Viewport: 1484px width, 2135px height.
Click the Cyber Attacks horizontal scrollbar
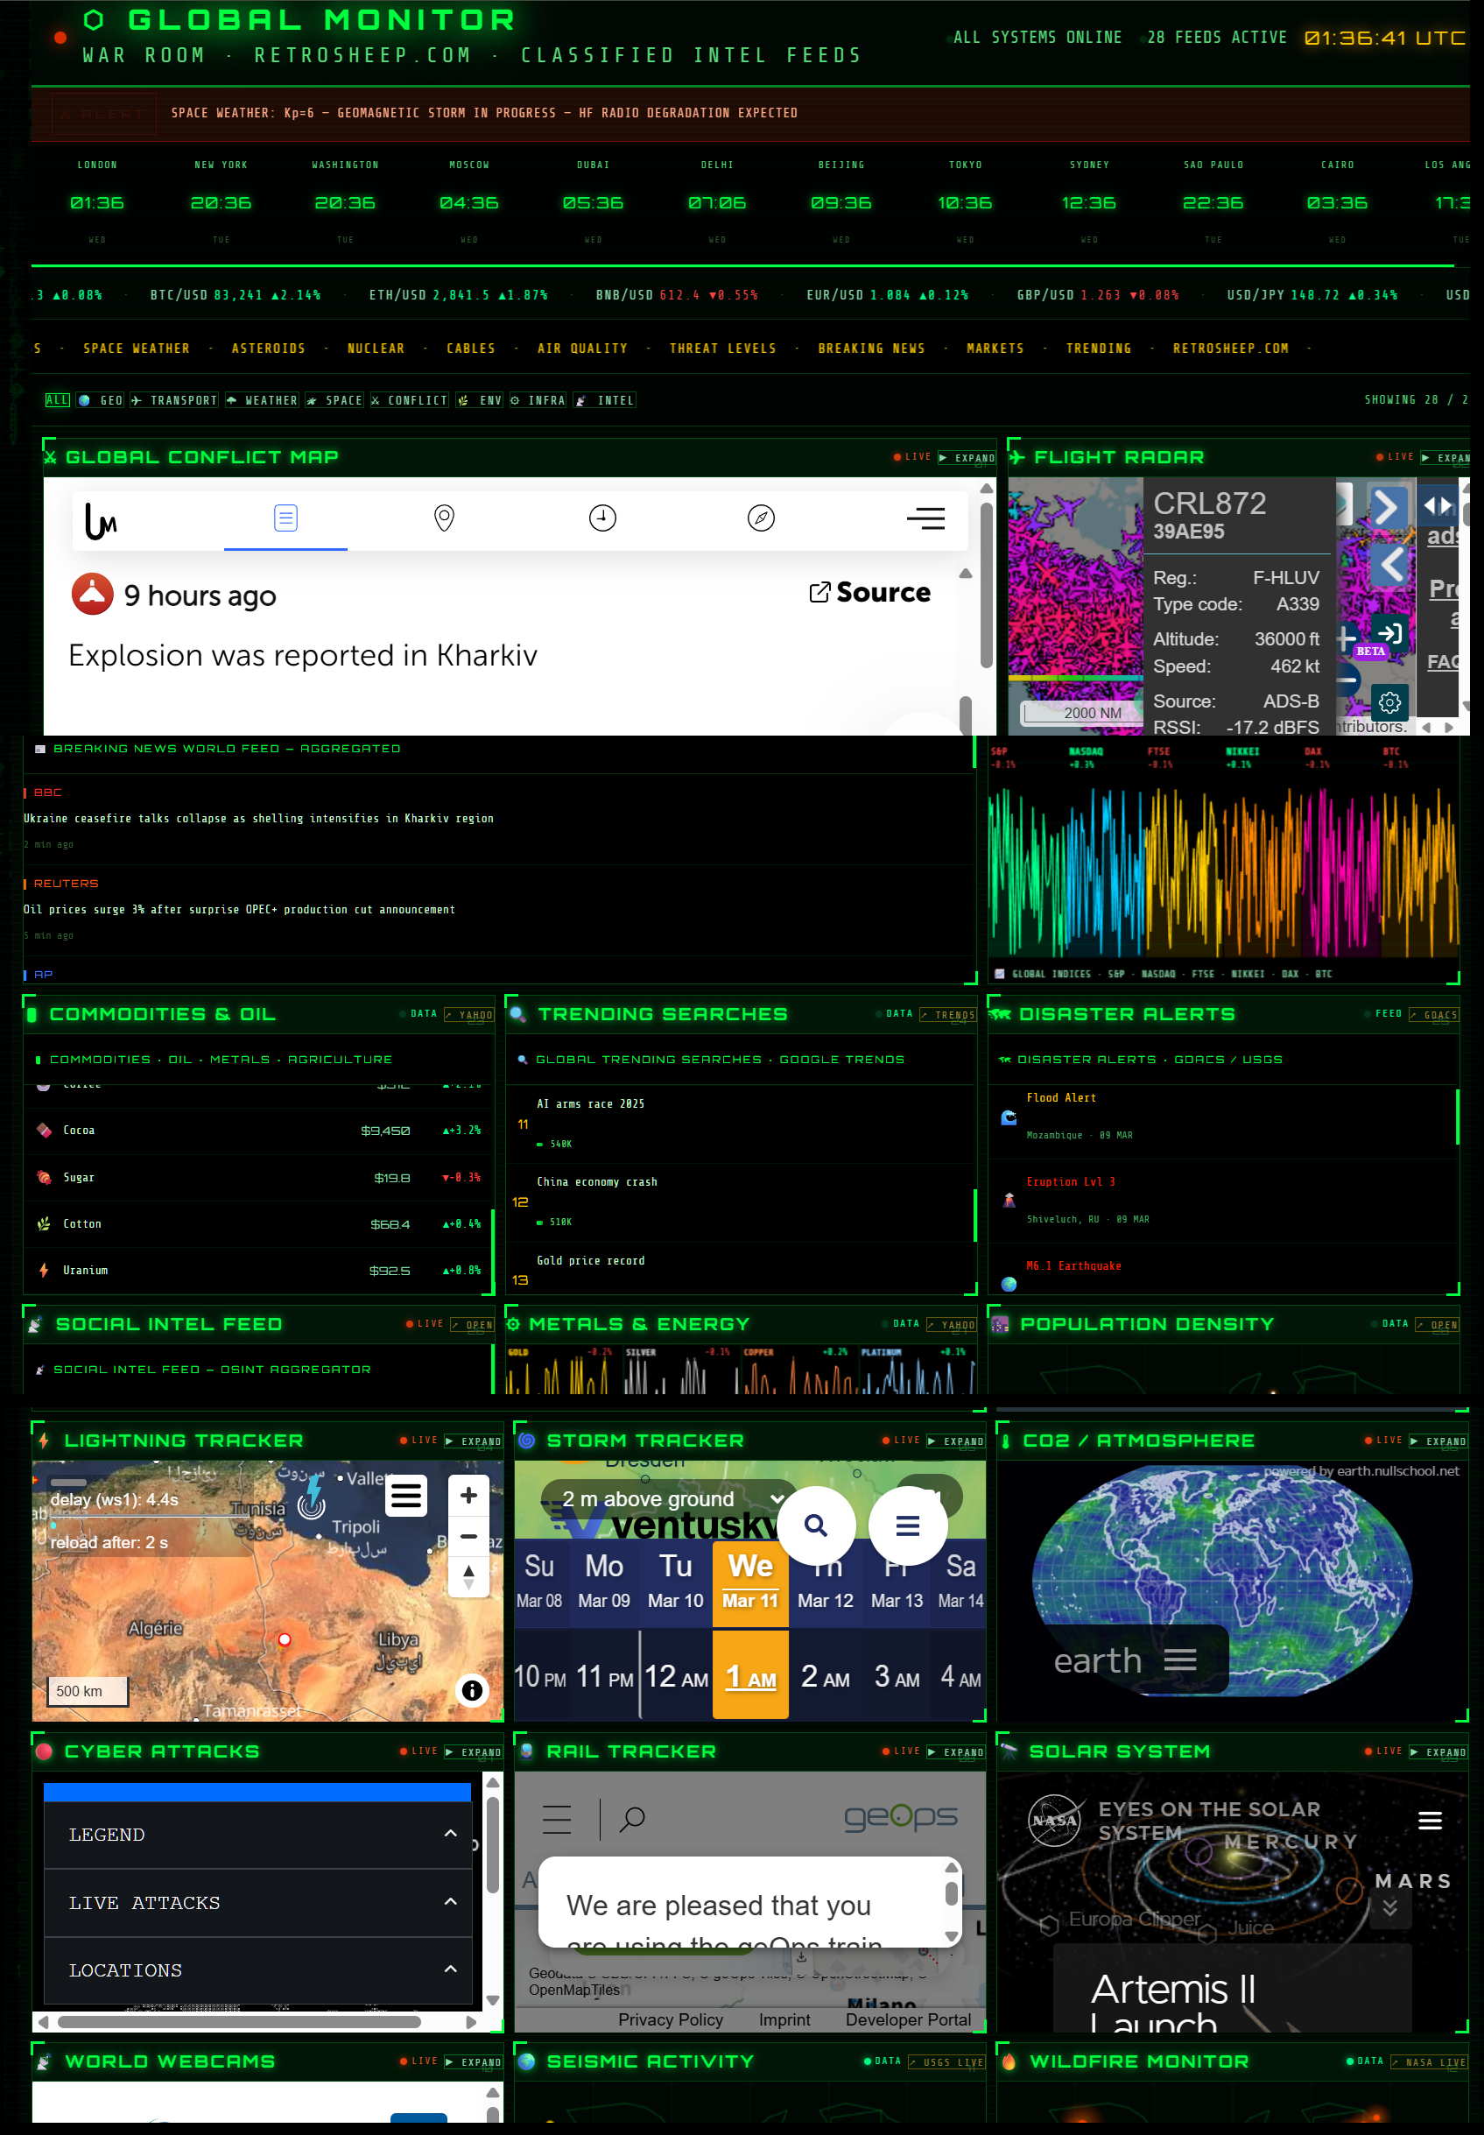[x=239, y=2021]
